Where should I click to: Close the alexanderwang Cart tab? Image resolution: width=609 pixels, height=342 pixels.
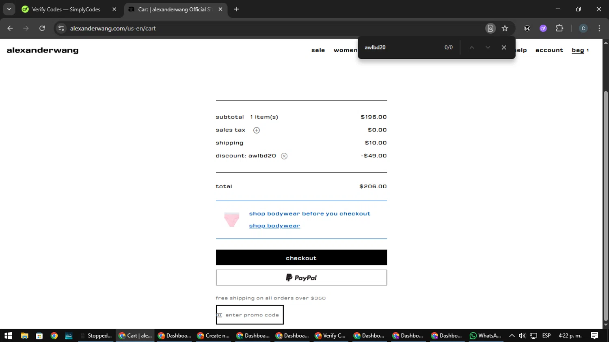point(220,9)
